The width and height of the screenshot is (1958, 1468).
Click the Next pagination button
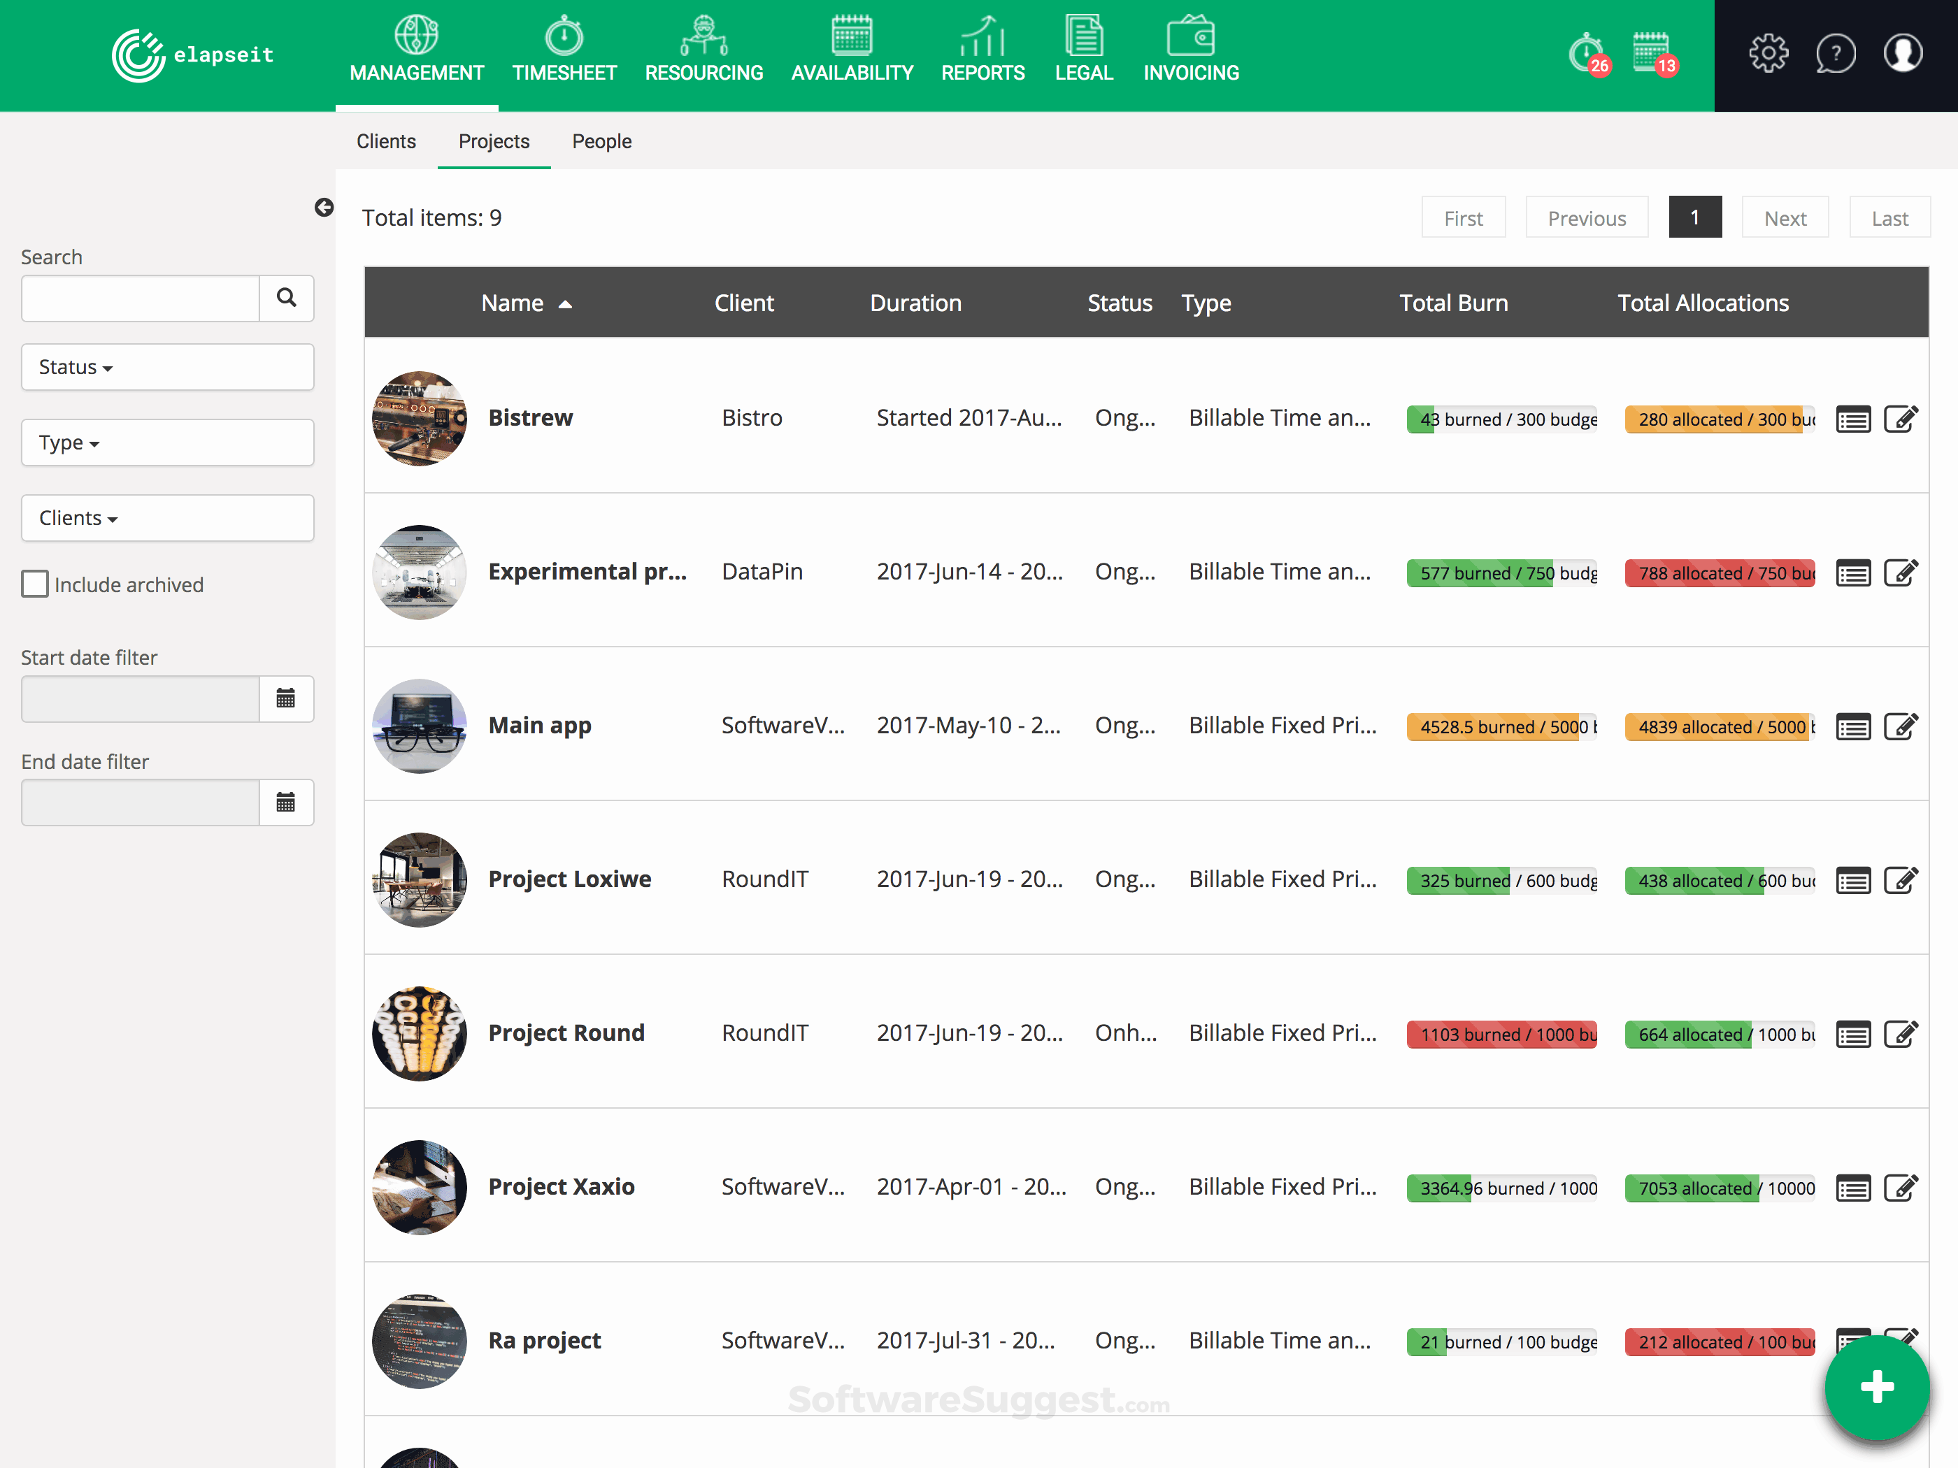pyautogui.click(x=1785, y=219)
